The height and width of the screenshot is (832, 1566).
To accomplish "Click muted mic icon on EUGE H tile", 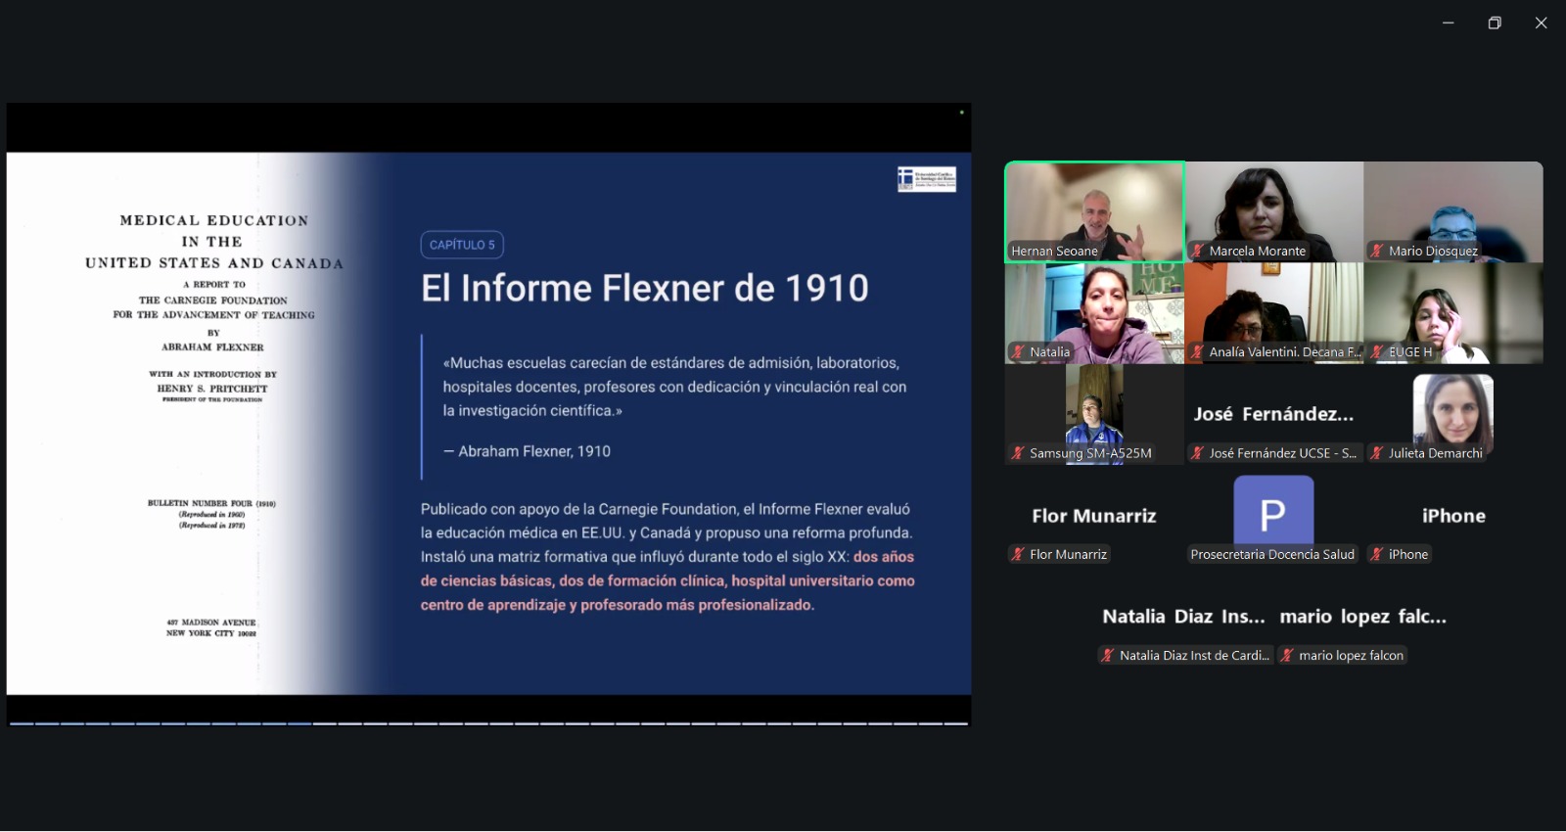I will coord(1376,351).
